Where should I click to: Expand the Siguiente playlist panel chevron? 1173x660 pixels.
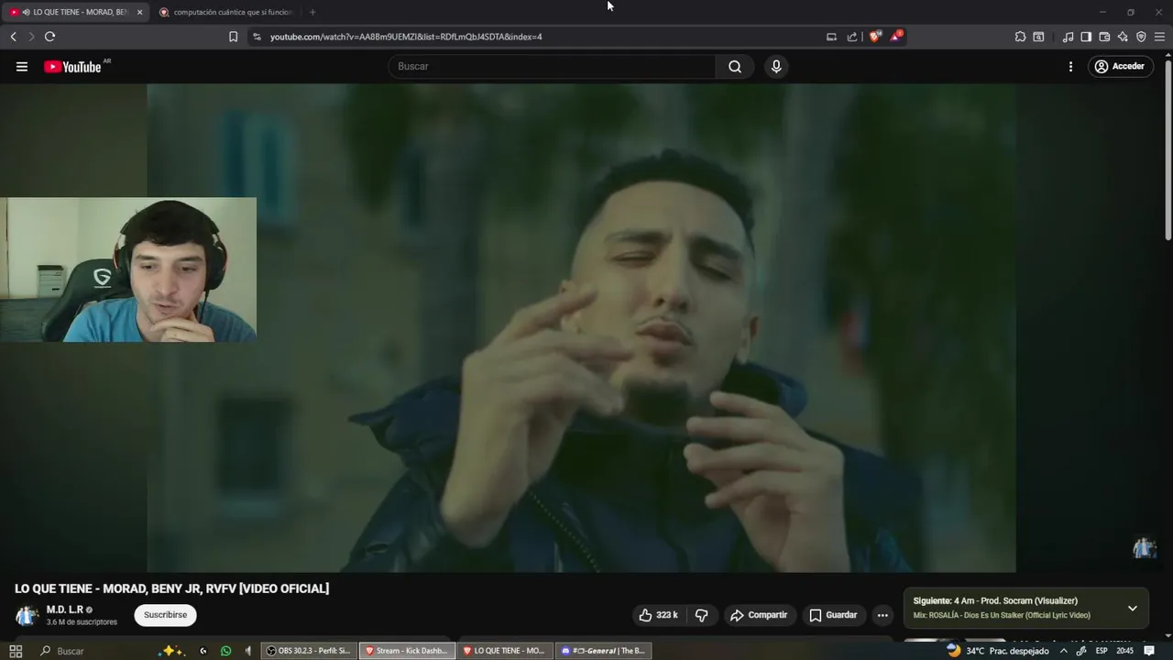coord(1133,609)
